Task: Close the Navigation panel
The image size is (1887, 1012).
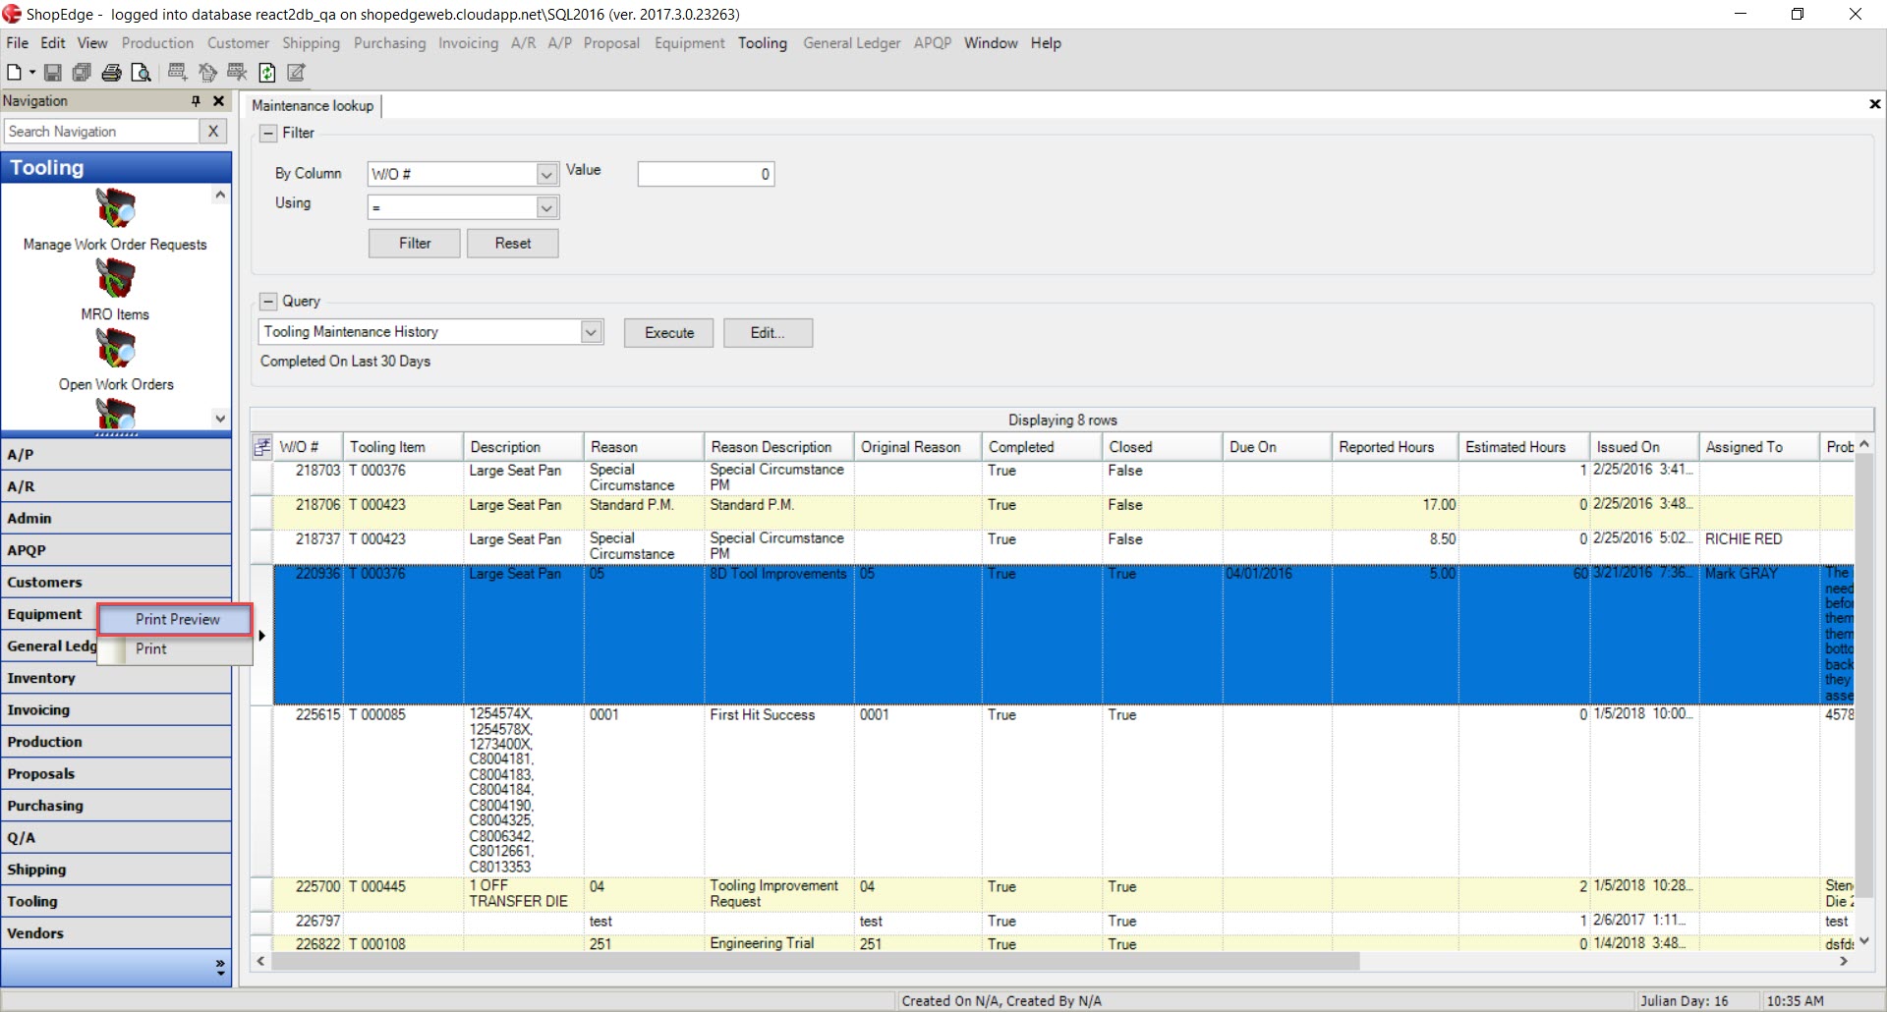Action: pyautogui.click(x=219, y=101)
